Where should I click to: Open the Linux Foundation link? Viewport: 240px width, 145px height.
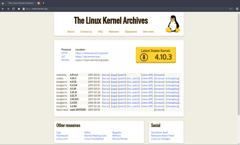click(94, 139)
